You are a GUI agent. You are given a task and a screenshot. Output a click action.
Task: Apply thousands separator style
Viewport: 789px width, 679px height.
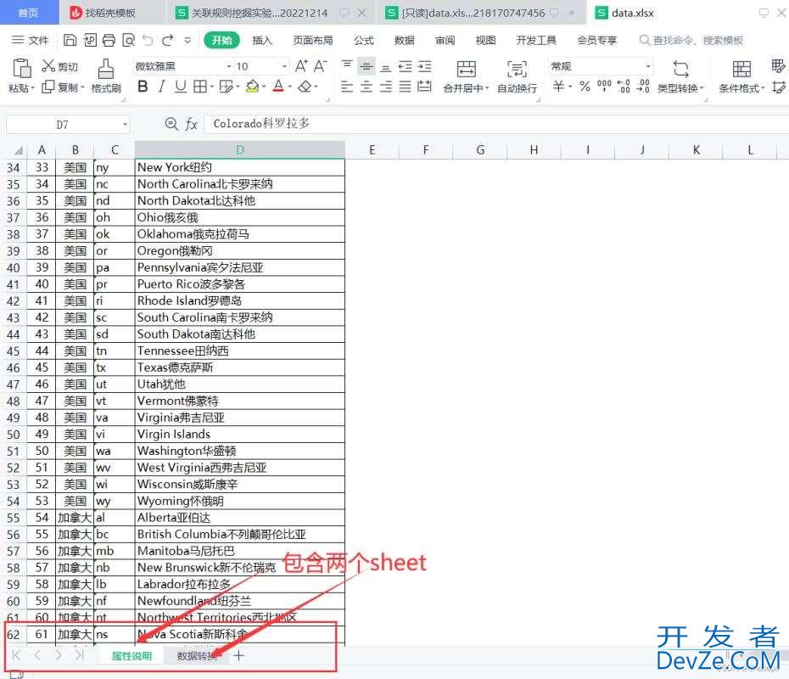[x=604, y=87]
